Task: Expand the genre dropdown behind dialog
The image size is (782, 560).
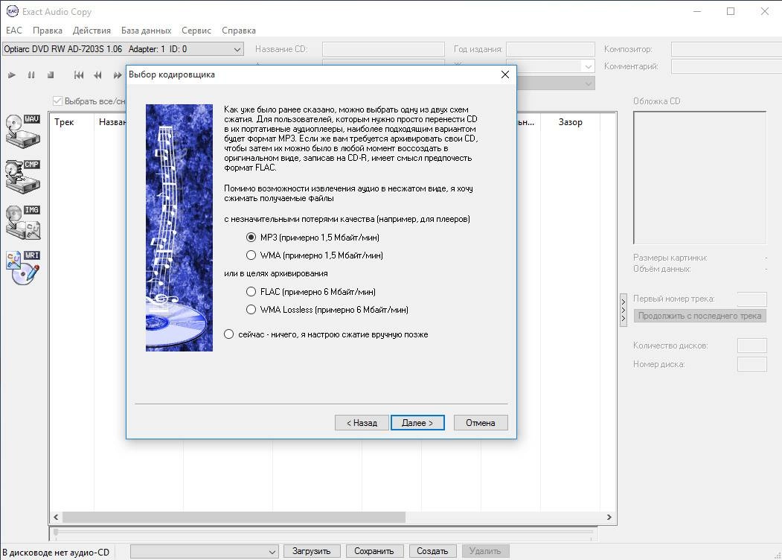Action: pos(589,66)
